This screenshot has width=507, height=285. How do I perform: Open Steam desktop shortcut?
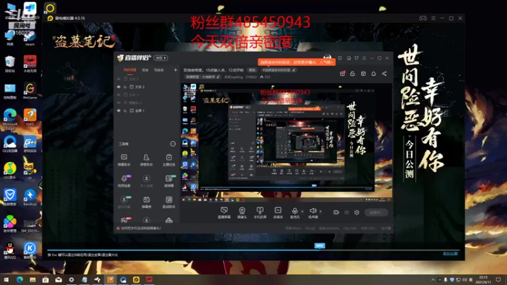(x=30, y=39)
